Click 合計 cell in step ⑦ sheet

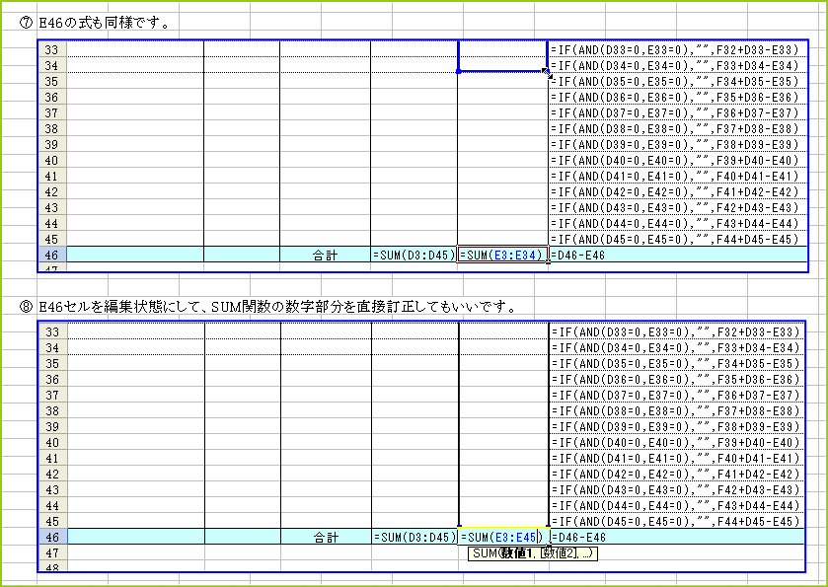[325, 255]
